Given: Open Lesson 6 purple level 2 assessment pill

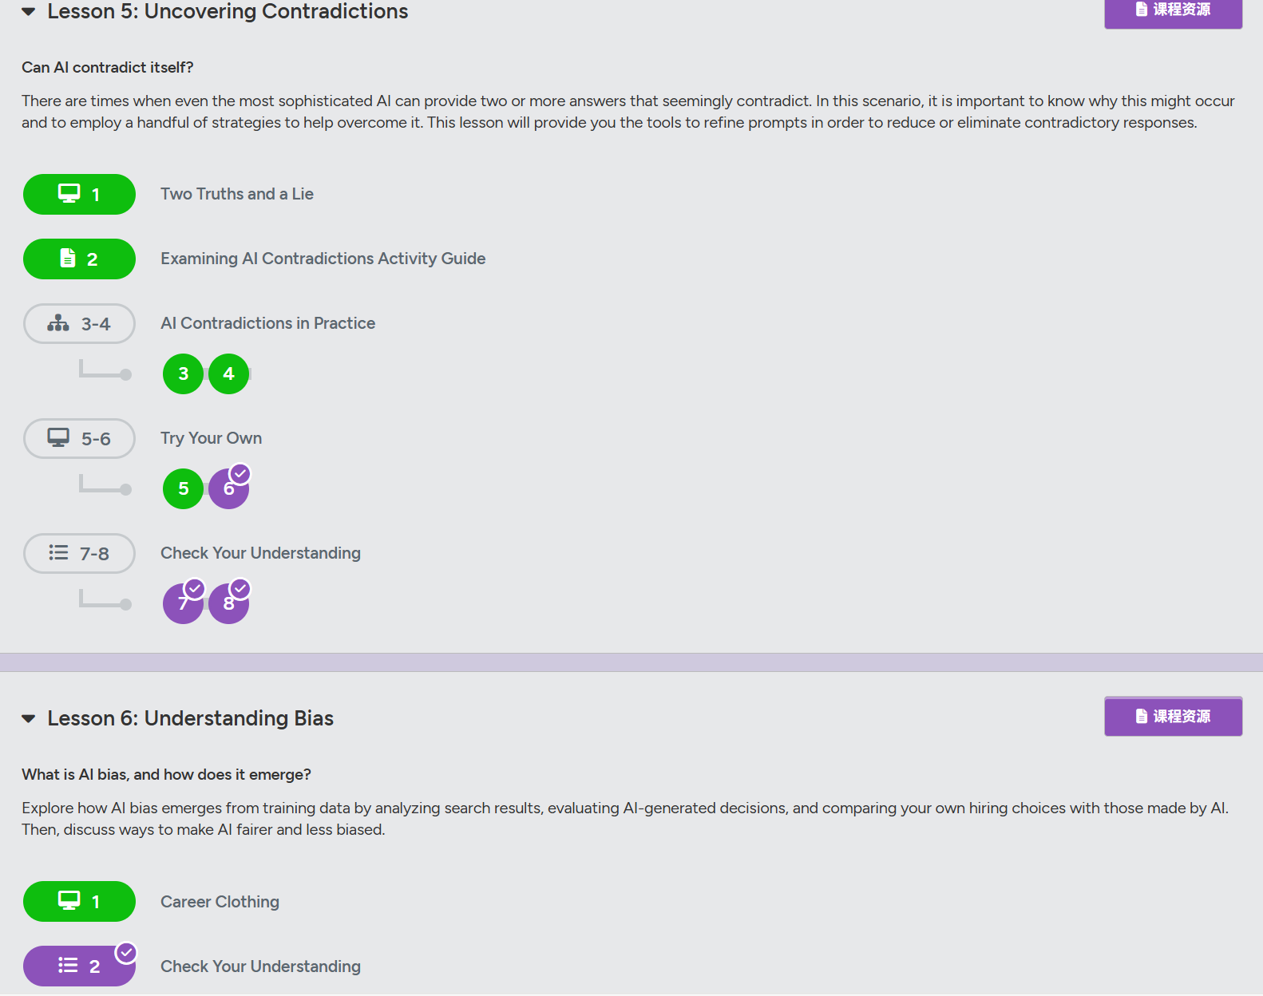Looking at the screenshot, I should pyautogui.click(x=79, y=966).
